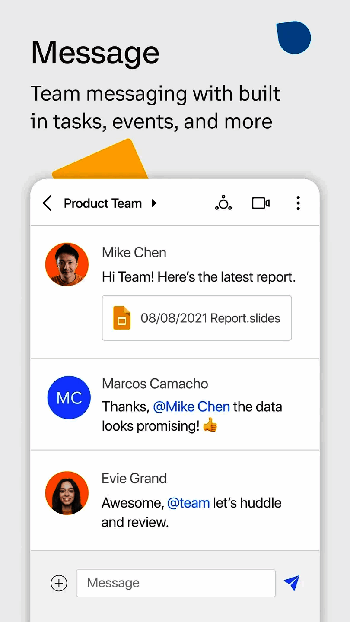Select the MC avatar for Marcos Camacho
Viewport: 350px width, 622px height.
click(x=69, y=397)
